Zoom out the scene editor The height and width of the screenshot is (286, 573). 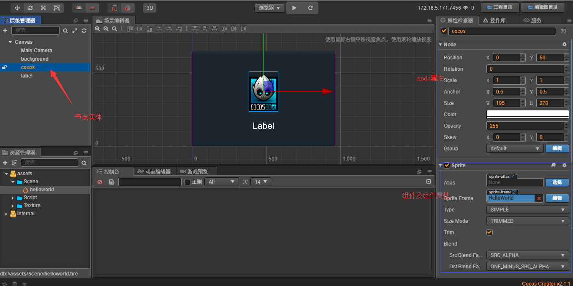pos(106,29)
